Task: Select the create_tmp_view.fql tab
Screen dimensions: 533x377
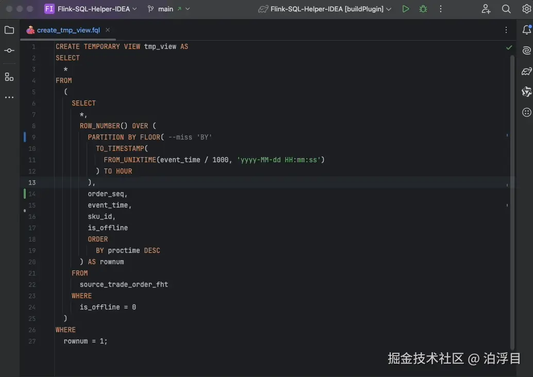Action: [69, 30]
